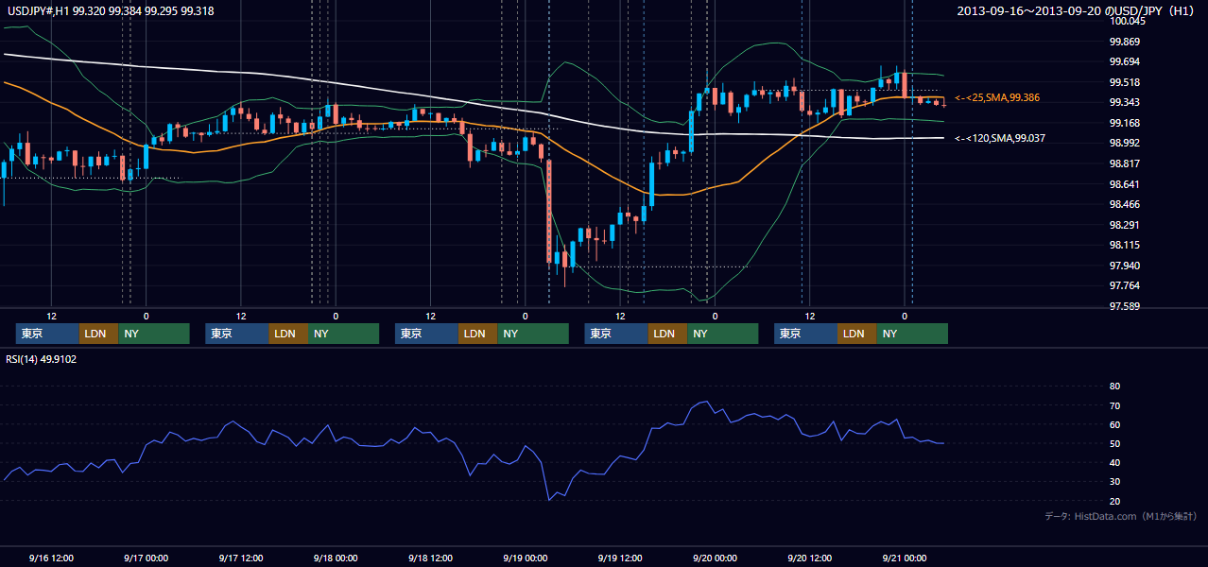1208x567 pixels.
Task: Select the RSI 50 level label
Action: click(1115, 443)
